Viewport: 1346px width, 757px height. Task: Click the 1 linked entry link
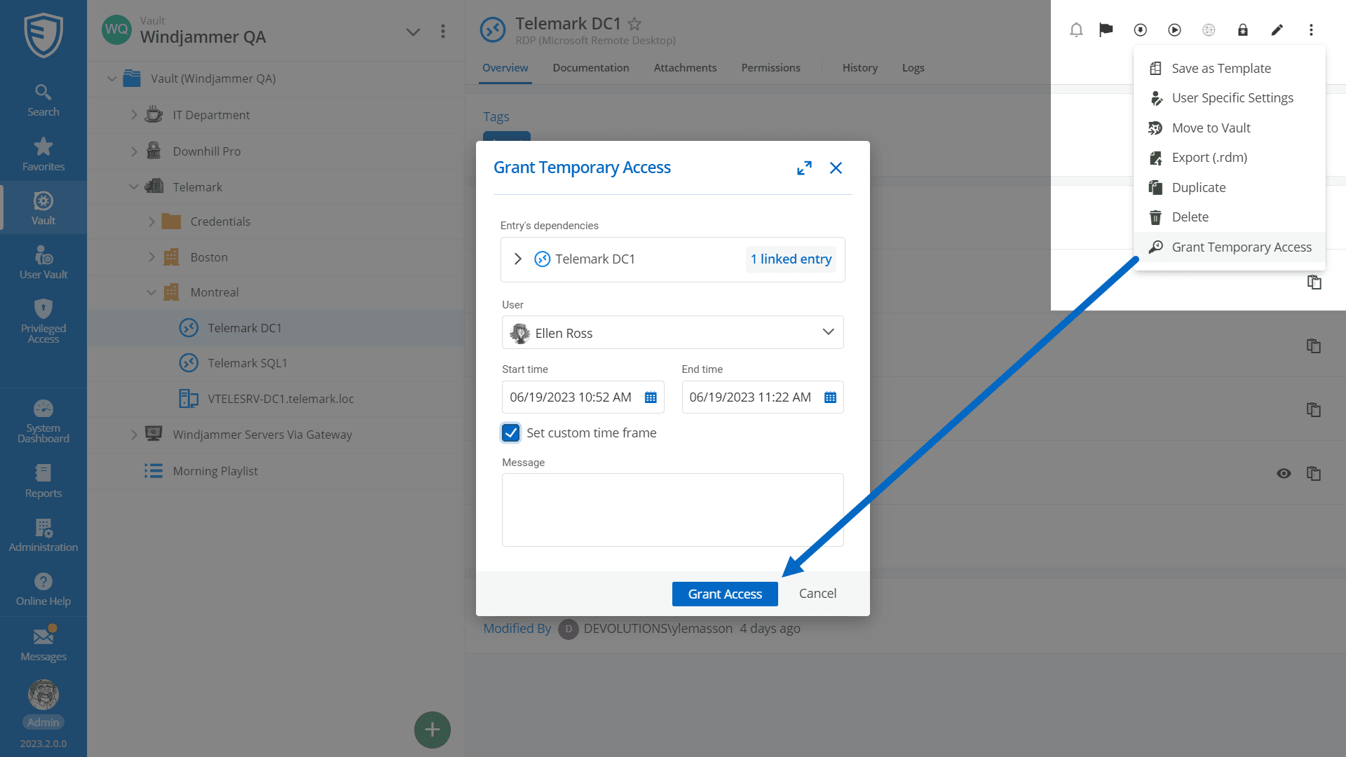[791, 259]
